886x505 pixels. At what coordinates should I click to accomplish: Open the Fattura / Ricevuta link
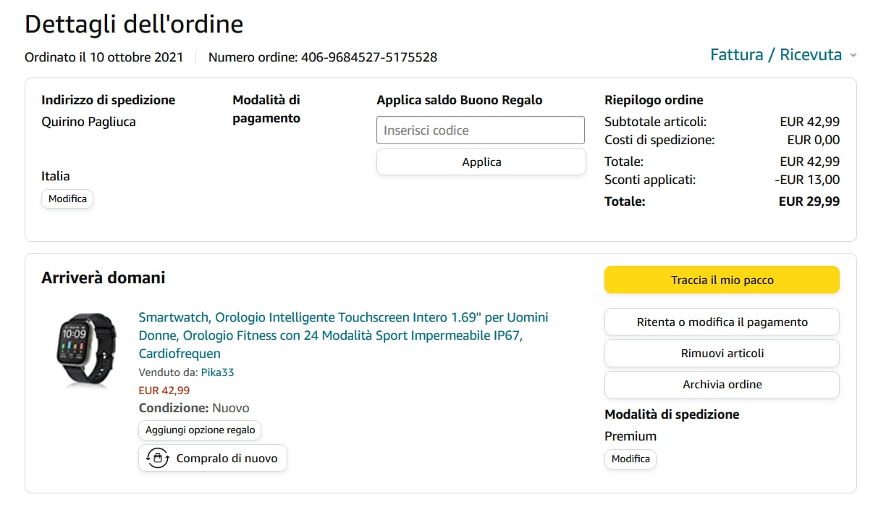pos(775,55)
